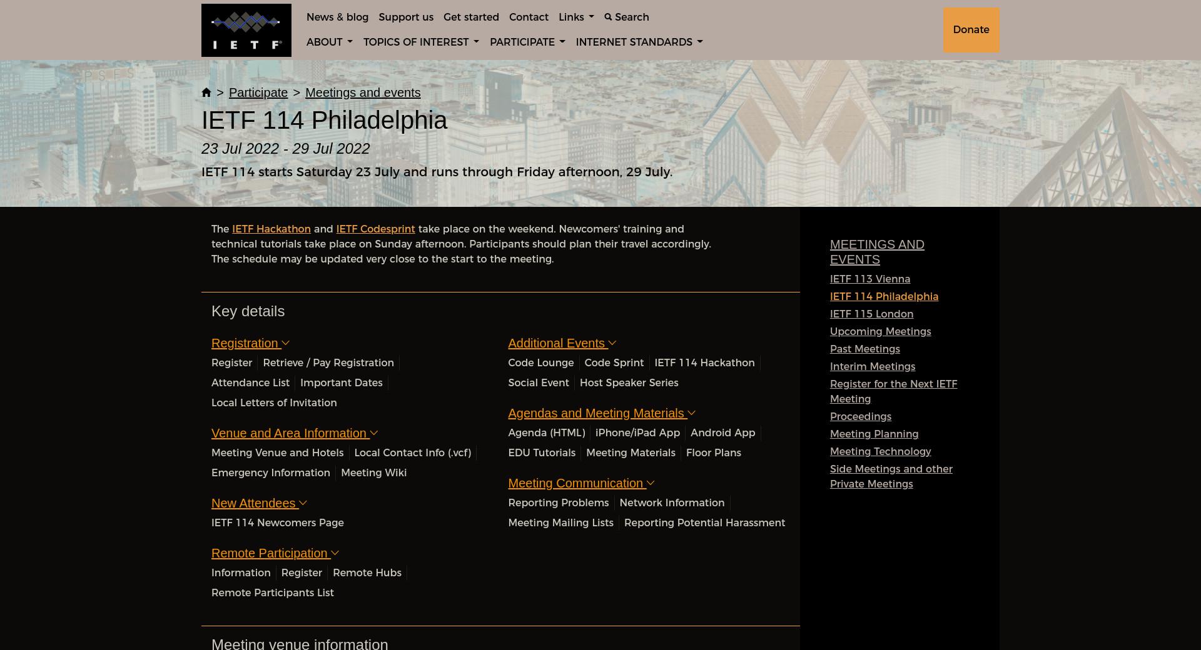Expand INTERNET STANDARDS dropdown menu
The width and height of the screenshot is (1201, 650).
tap(639, 42)
